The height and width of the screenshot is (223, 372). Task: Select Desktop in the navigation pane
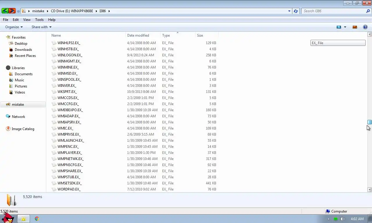pos(21,44)
